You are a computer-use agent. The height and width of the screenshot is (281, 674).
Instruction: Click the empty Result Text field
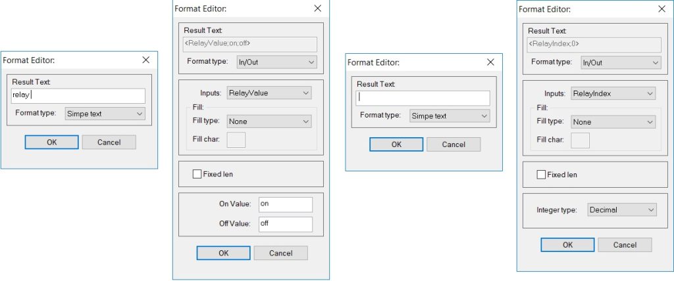pyautogui.click(x=423, y=98)
